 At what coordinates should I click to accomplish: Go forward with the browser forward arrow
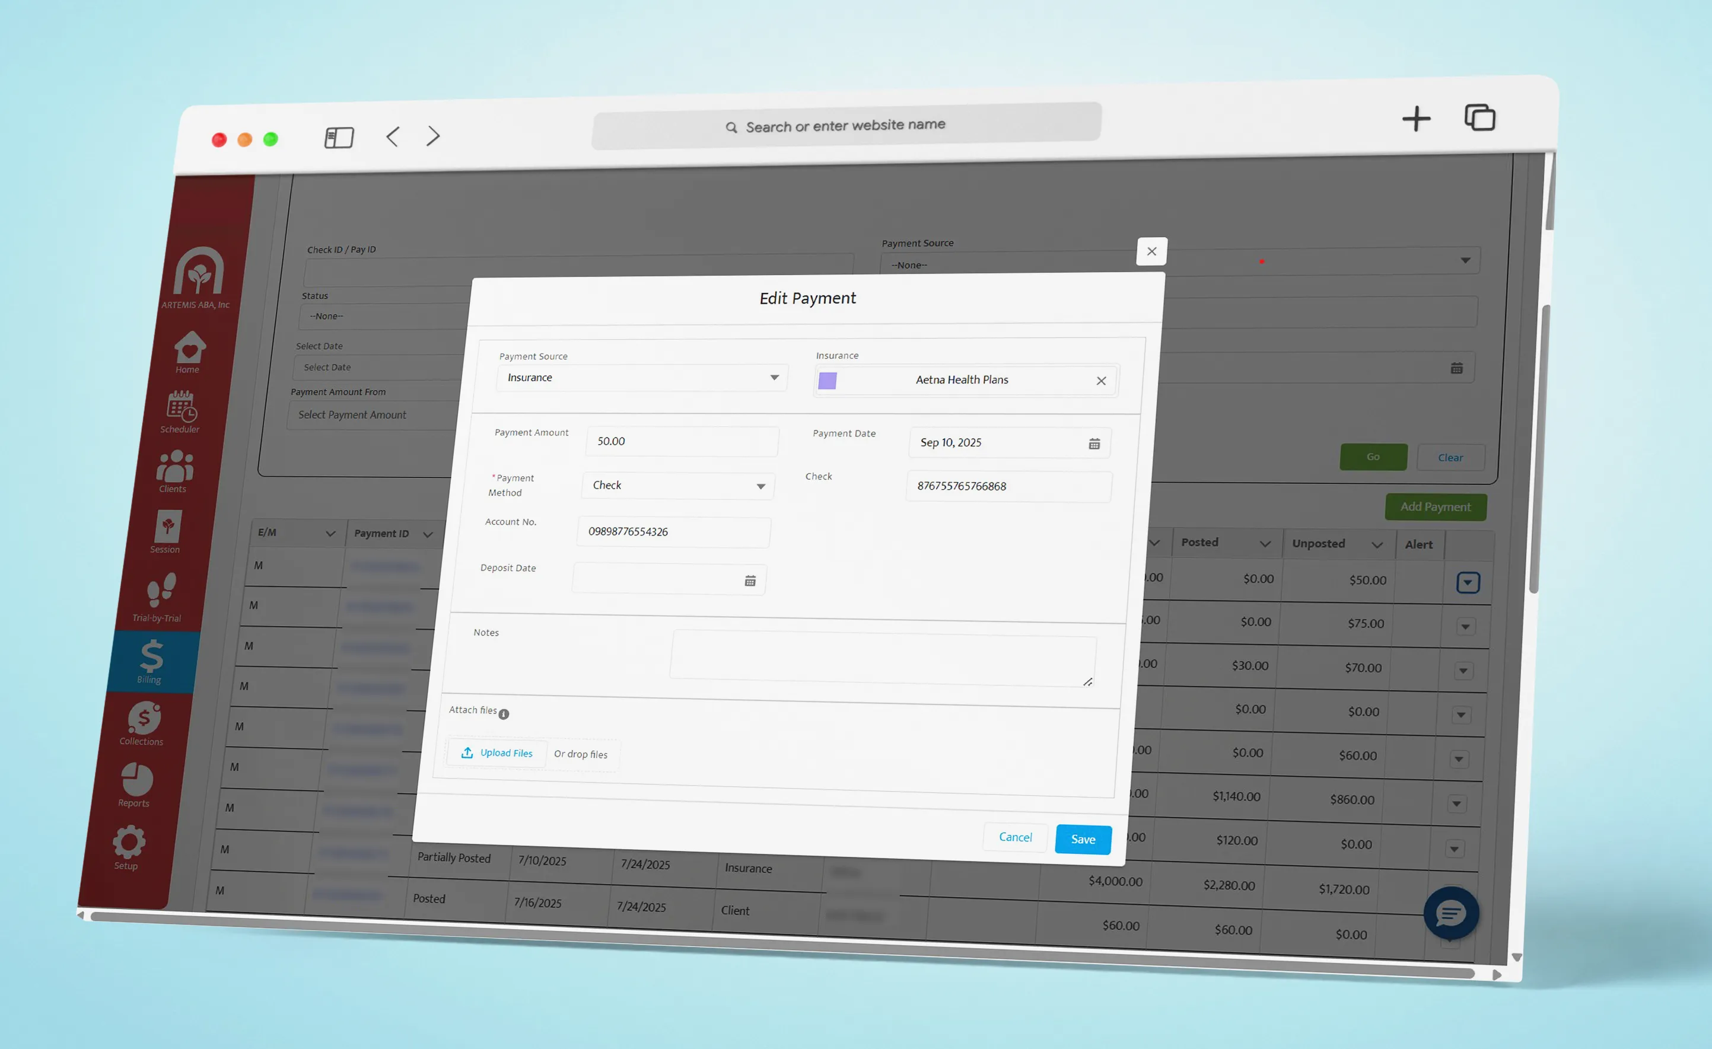coord(434,135)
